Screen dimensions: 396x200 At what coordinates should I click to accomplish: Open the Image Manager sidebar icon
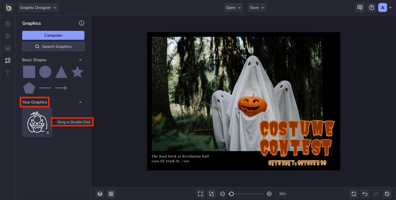[x=8, y=24]
